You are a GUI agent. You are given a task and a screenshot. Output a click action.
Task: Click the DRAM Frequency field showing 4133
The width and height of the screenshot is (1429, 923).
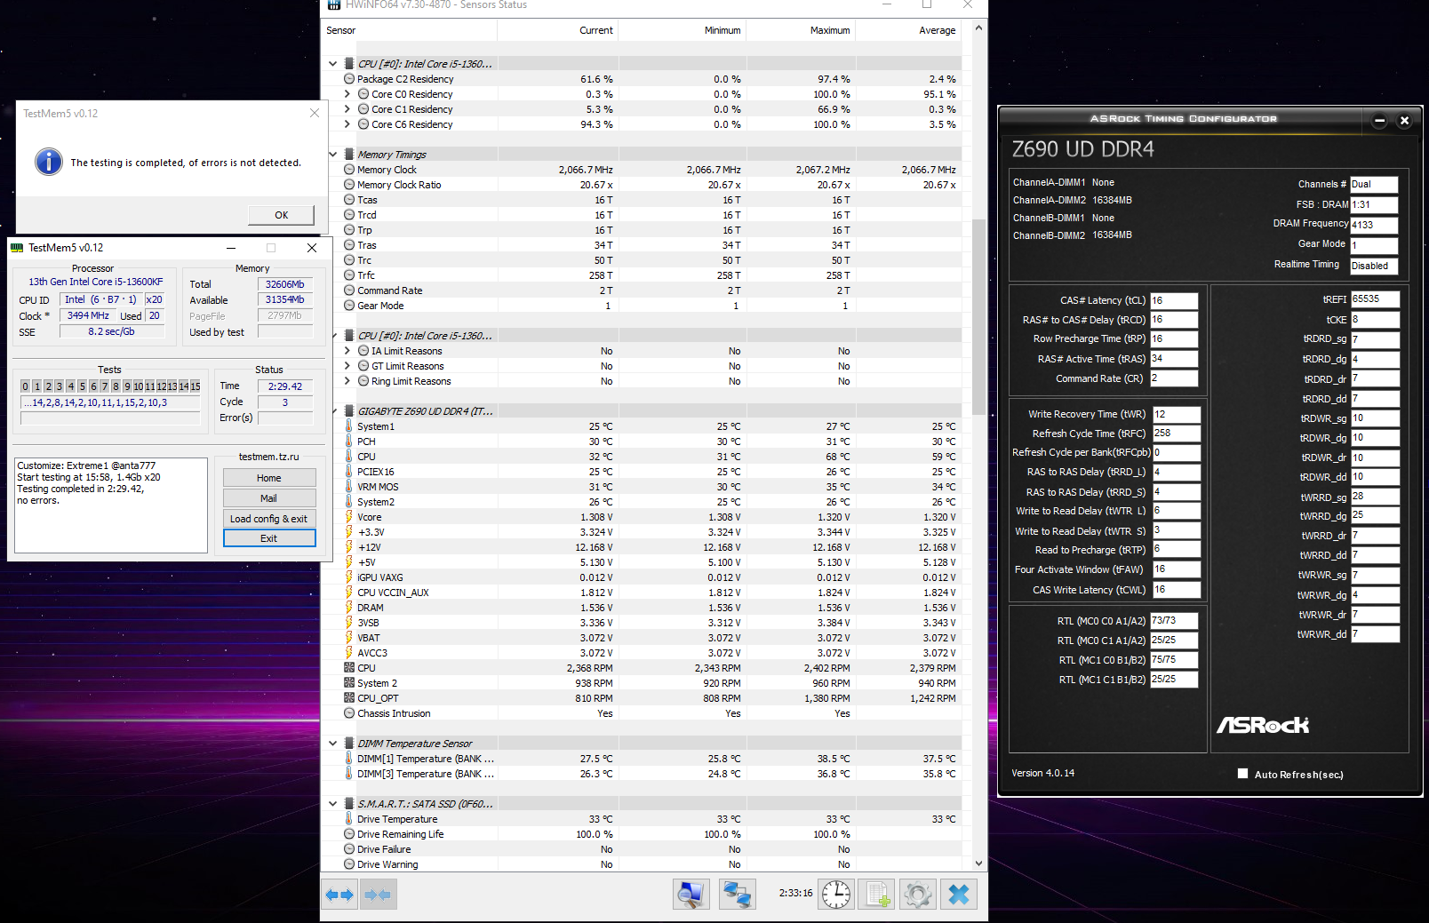(x=1374, y=225)
